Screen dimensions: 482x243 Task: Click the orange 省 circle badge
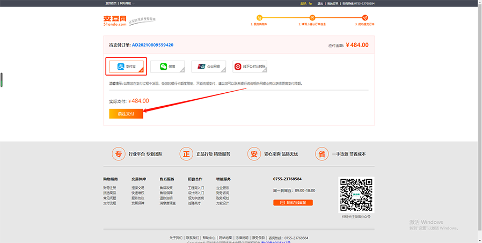[322, 154]
